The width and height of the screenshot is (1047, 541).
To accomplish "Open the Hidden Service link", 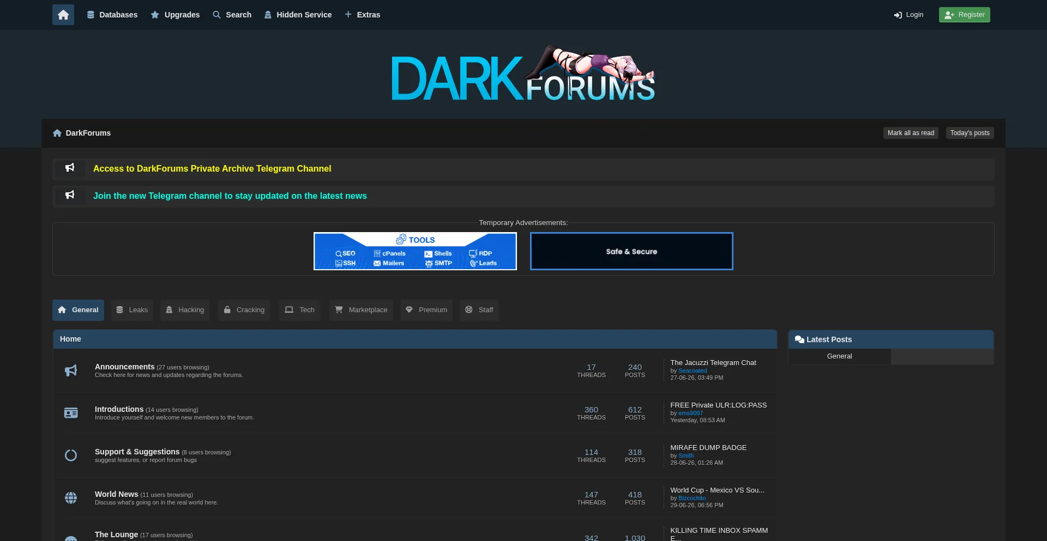I will click(x=298, y=15).
